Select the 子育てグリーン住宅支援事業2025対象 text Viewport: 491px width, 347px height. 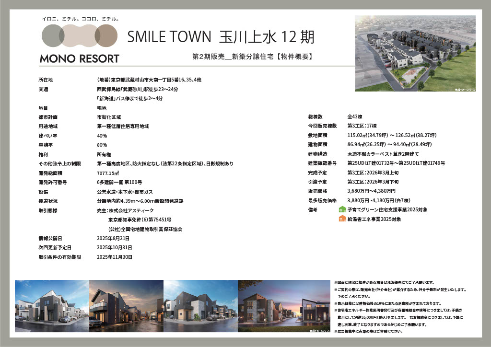pyautogui.click(x=388, y=209)
